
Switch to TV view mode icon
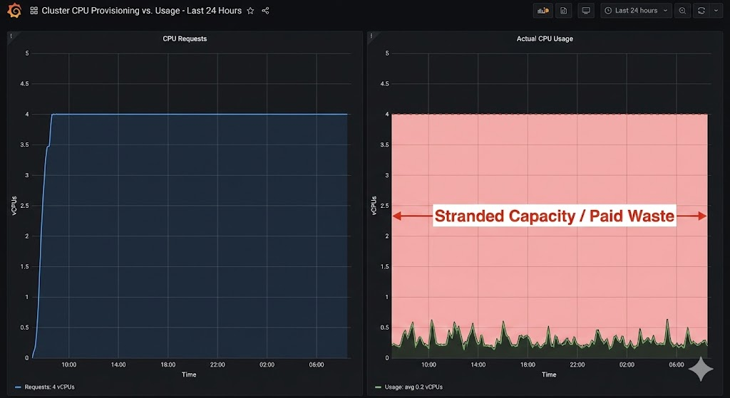[x=586, y=11]
